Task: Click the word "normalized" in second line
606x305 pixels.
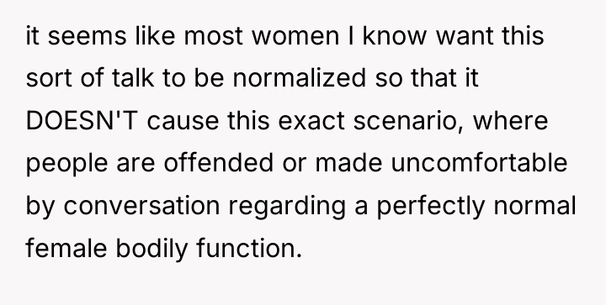Action: click(x=300, y=77)
